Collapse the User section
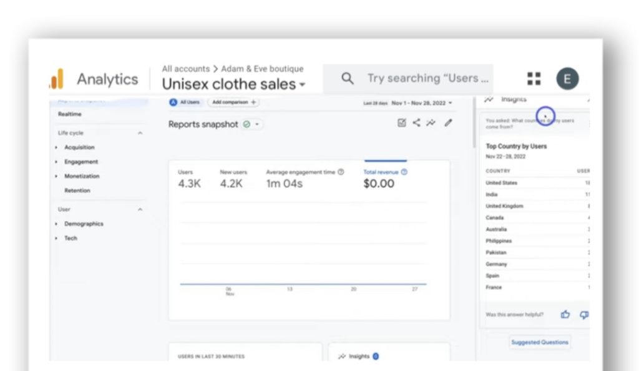 click(140, 209)
